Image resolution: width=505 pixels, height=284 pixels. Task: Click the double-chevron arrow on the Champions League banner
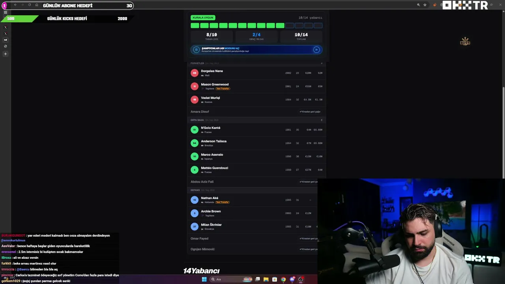pos(316,50)
